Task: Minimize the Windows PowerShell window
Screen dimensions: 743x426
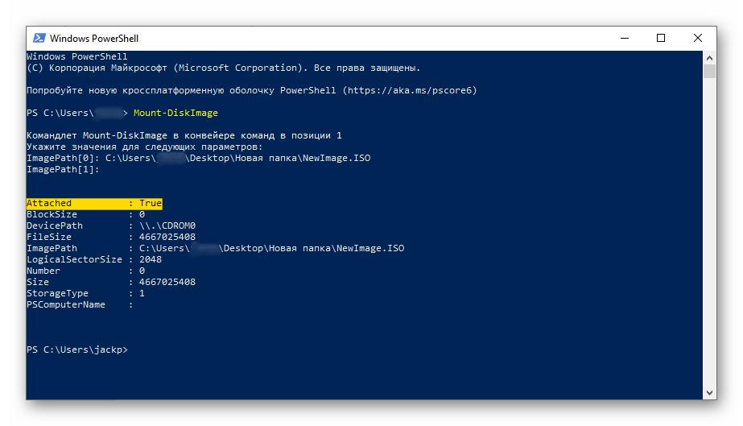Action: tap(625, 38)
